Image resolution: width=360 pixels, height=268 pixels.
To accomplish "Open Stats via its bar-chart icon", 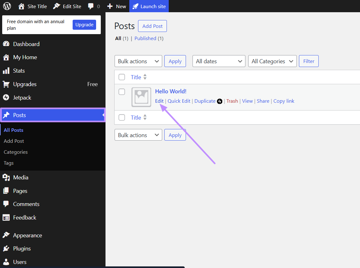I will click(x=6, y=70).
